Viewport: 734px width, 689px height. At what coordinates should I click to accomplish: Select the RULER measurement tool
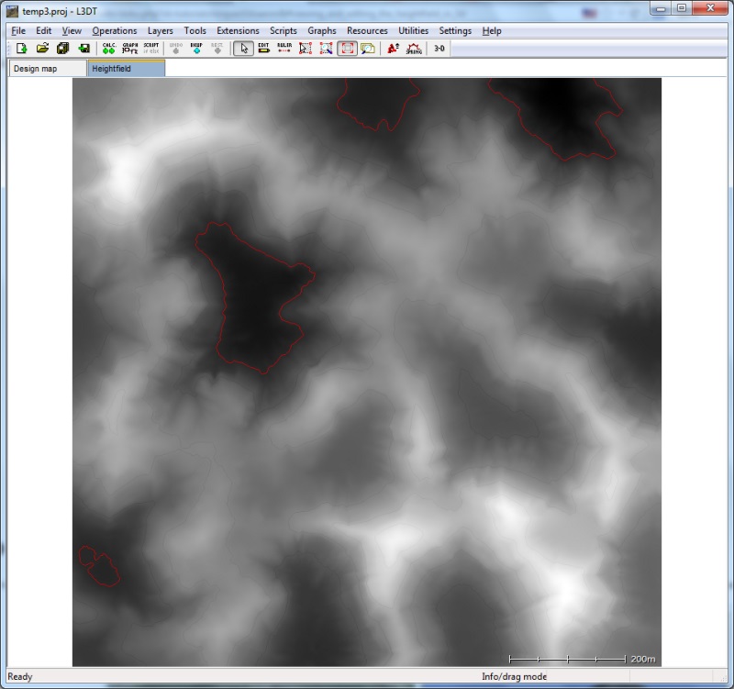pos(284,49)
